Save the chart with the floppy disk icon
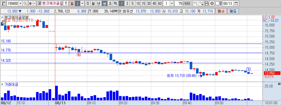This screenshot has height=106, width=281. [207, 3]
